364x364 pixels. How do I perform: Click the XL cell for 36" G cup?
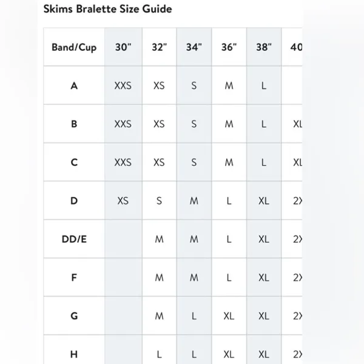click(x=229, y=315)
